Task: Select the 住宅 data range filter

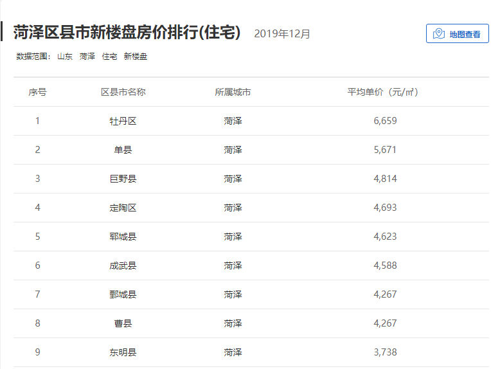Action: [x=109, y=57]
